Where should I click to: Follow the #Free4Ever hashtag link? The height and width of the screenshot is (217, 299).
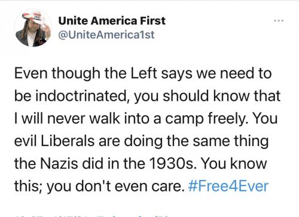(228, 186)
